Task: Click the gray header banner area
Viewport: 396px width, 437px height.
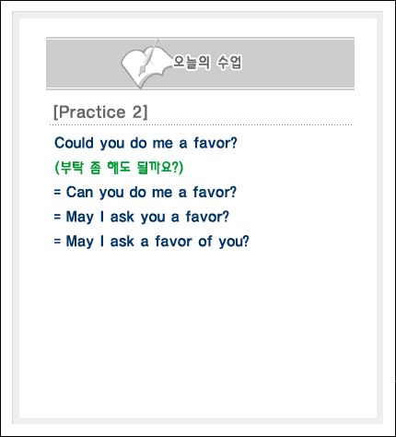Action: tap(200, 64)
